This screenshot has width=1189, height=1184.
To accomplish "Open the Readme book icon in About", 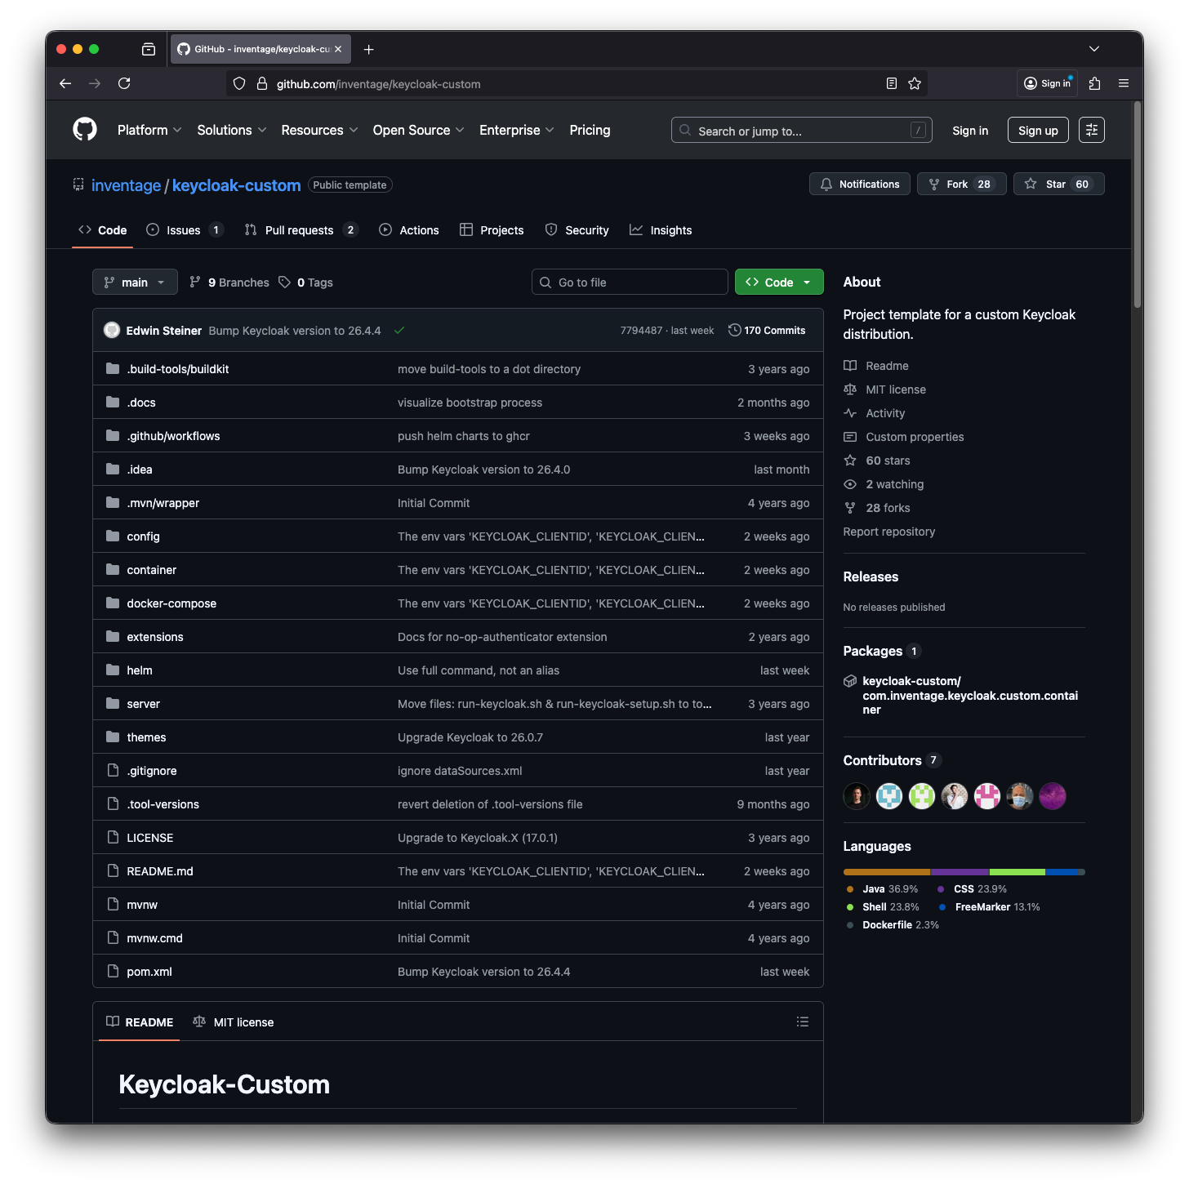I will 850,365.
